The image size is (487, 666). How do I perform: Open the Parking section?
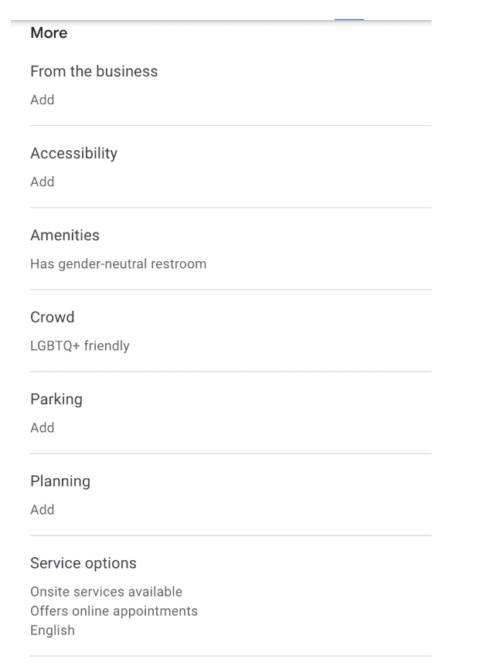tap(56, 399)
